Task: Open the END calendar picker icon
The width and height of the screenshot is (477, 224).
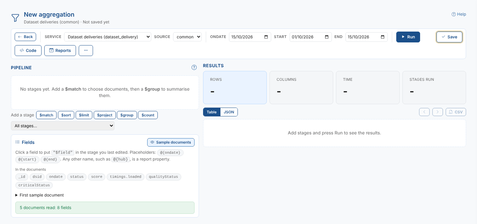Action: (x=383, y=37)
